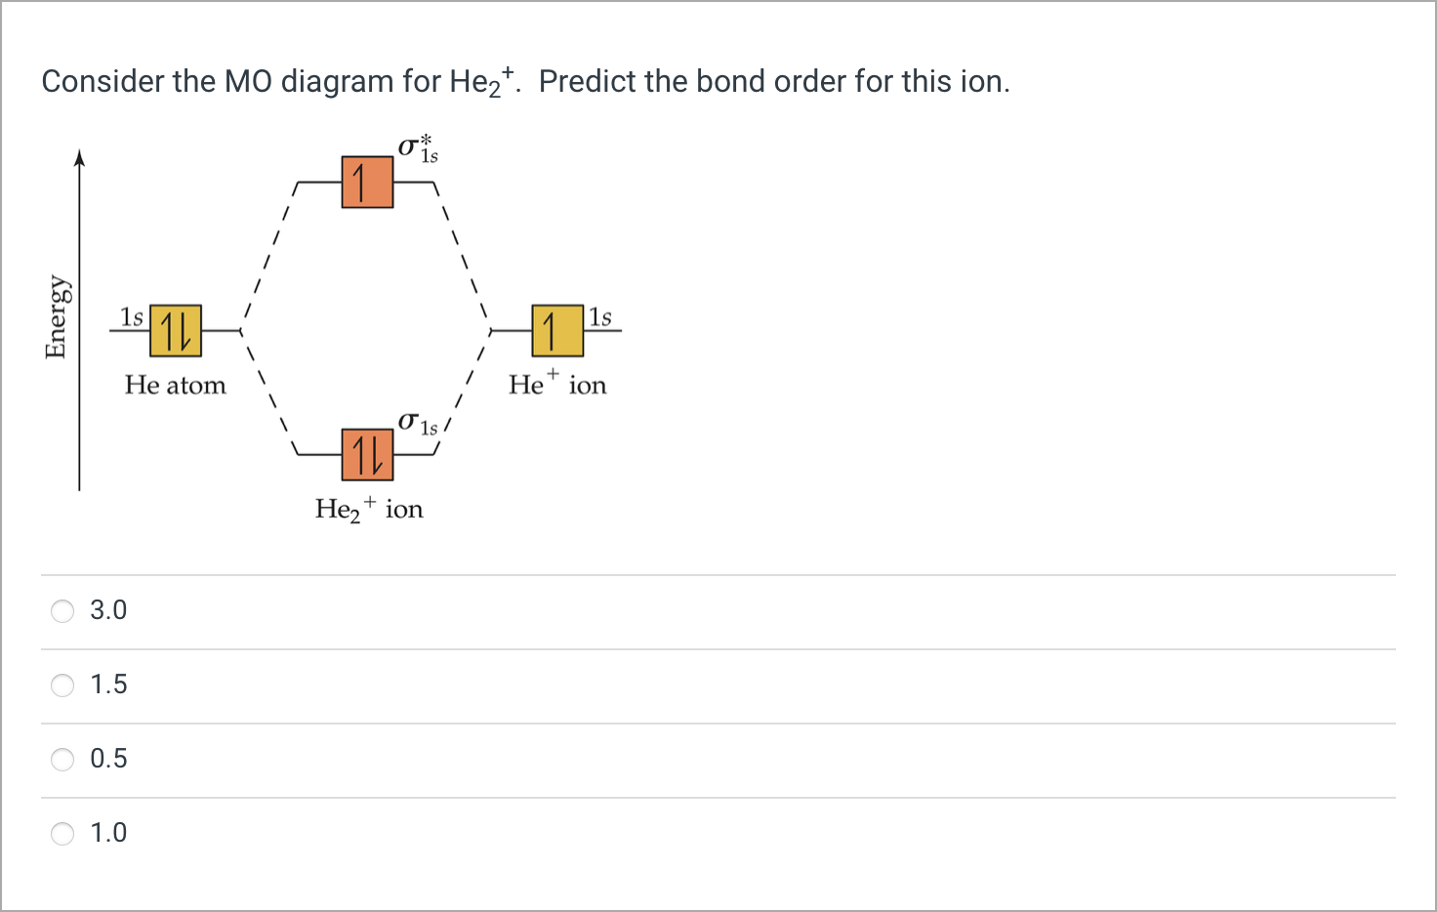The image size is (1437, 912).
Task: Click the 'He atom' label
Action: tap(175, 385)
